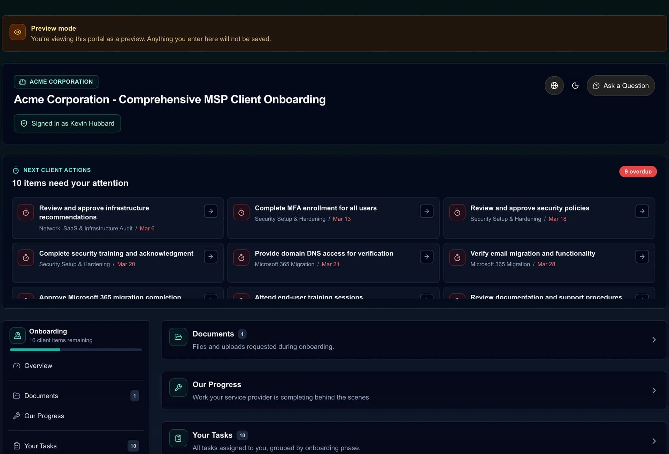
Task: Click the Onboarding user icon in sidebar
Action: [x=17, y=336]
